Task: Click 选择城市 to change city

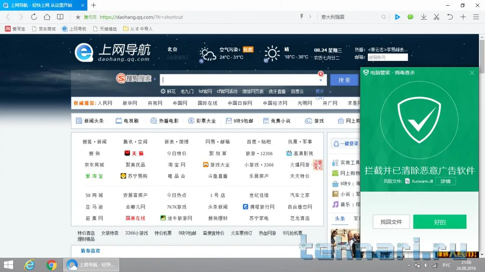Action: click(x=178, y=58)
